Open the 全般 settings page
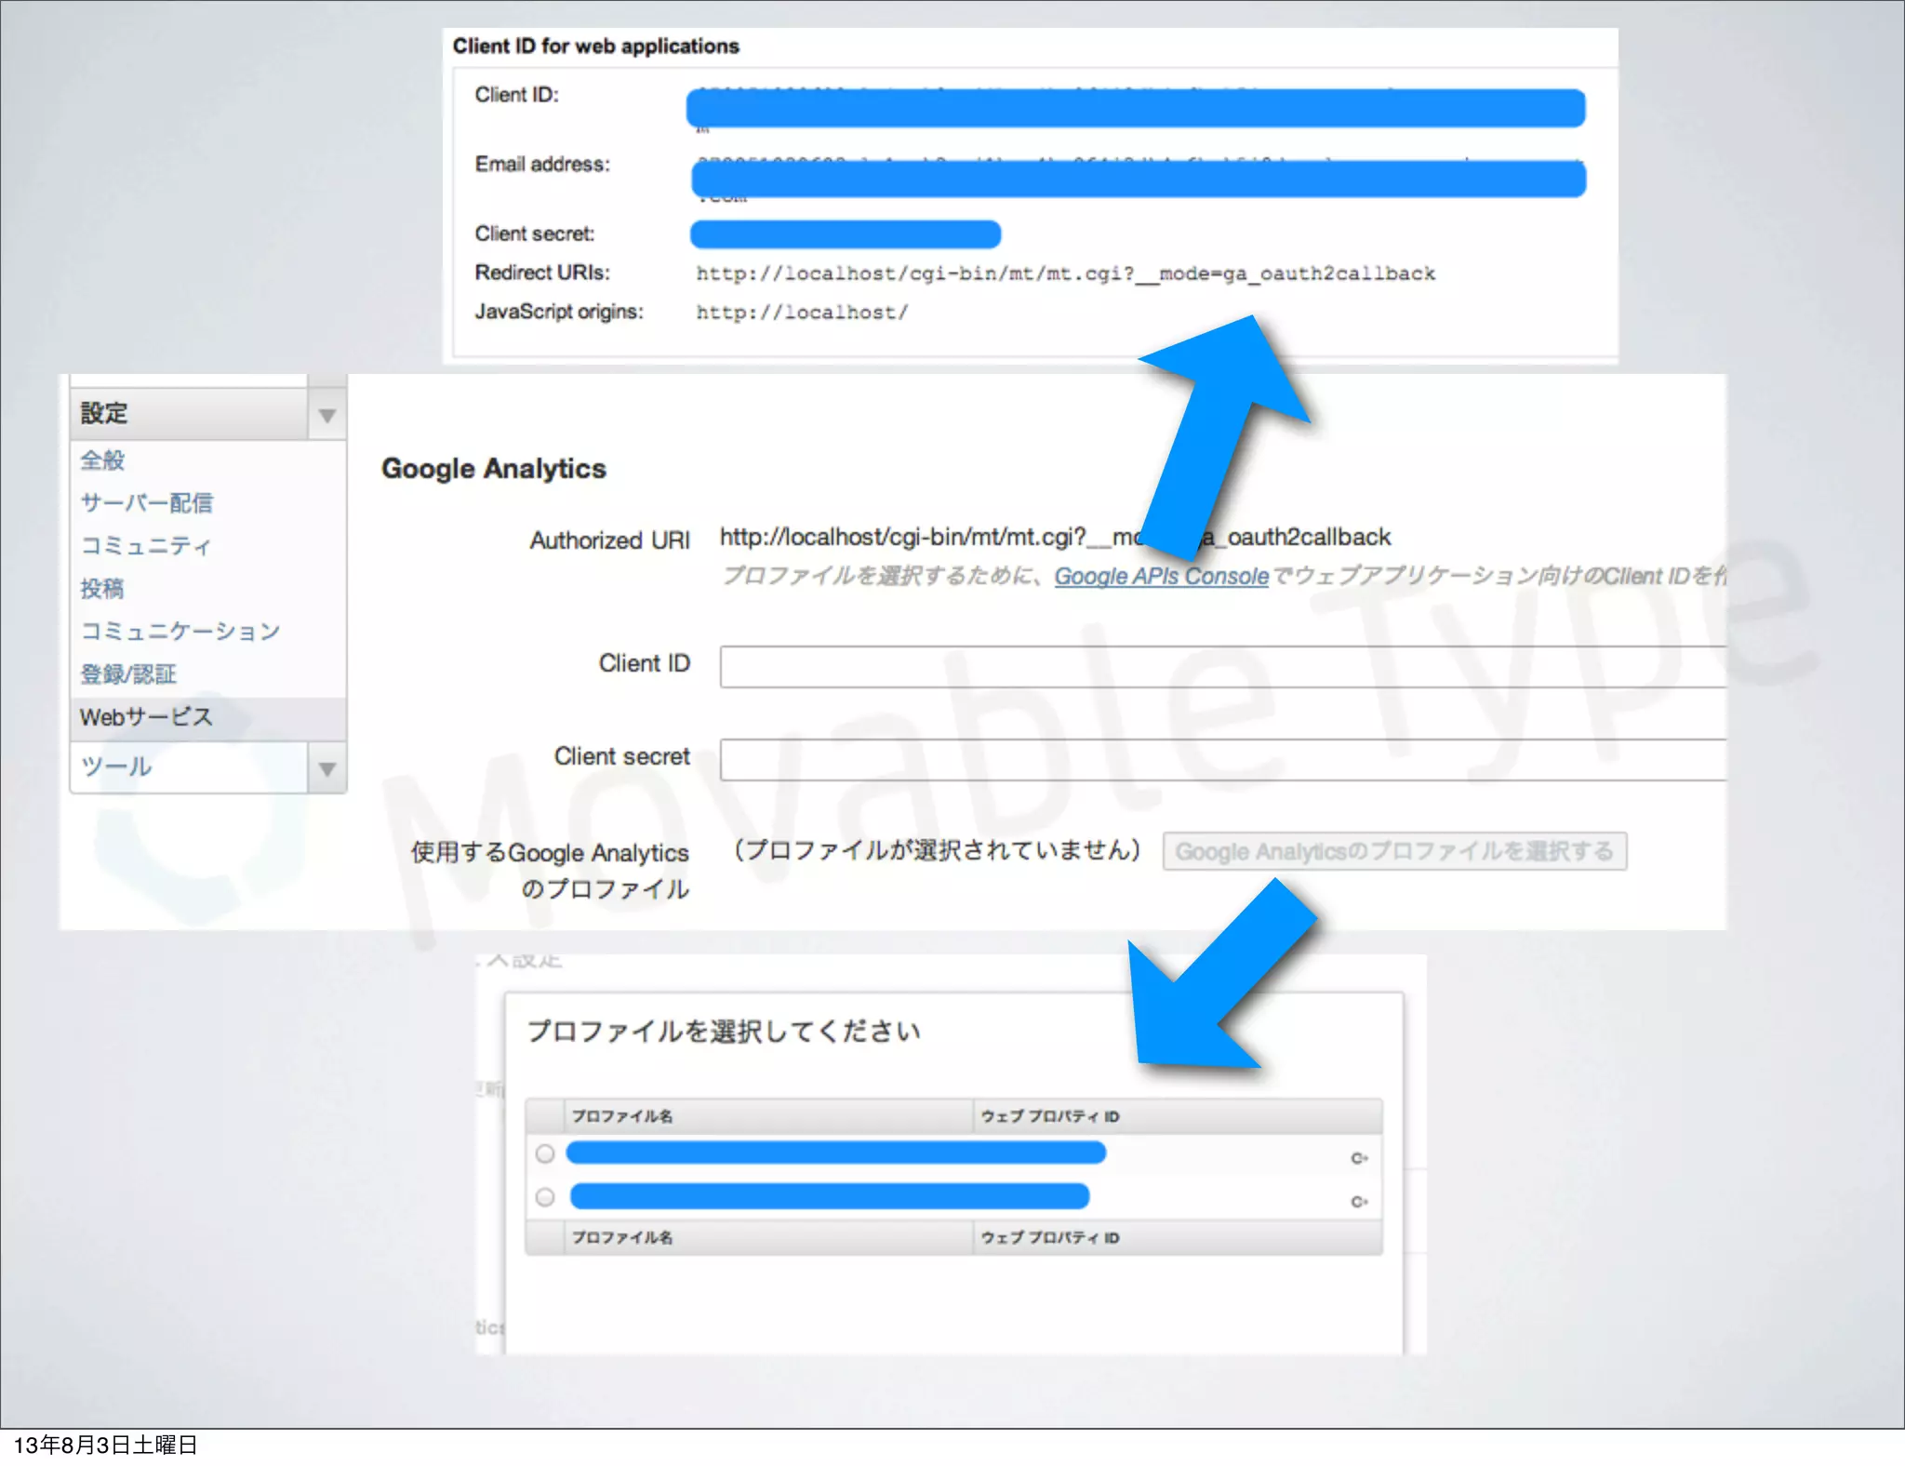This screenshot has height=1466, width=1905. tap(102, 460)
